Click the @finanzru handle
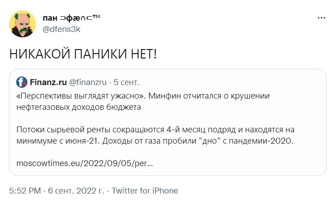 point(87,82)
